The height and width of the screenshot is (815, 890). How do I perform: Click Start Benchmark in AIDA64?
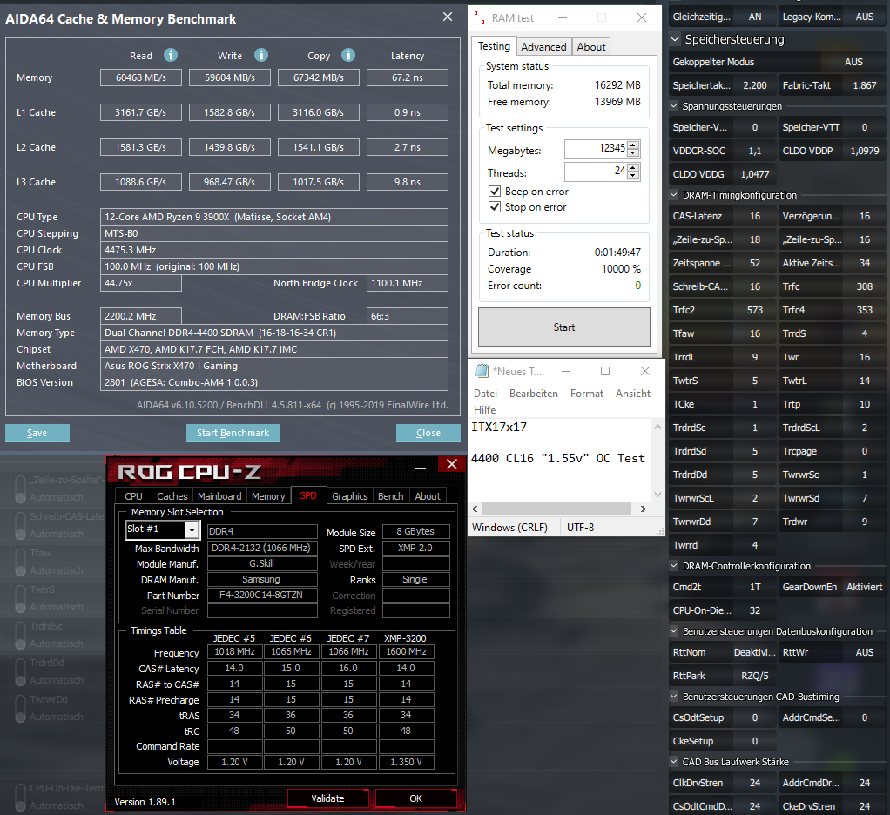tap(233, 433)
